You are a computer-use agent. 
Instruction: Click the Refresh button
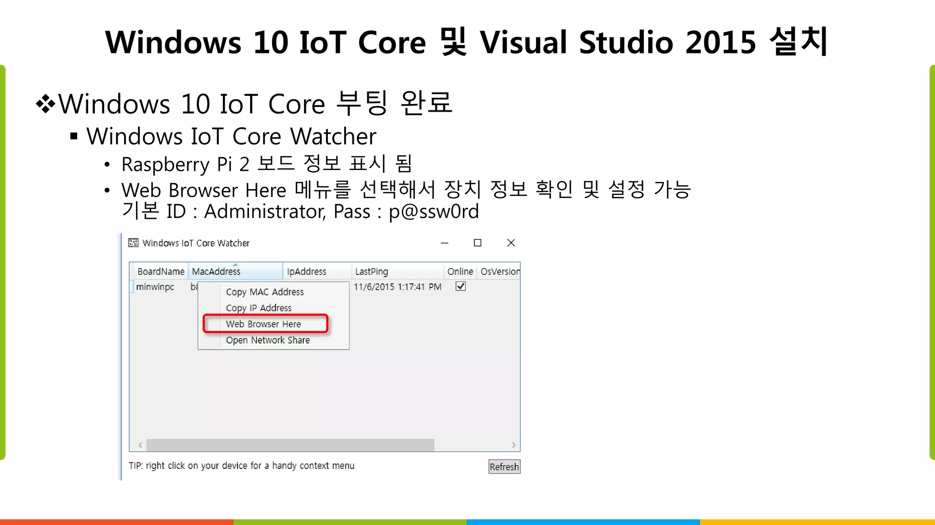click(x=504, y=467)
